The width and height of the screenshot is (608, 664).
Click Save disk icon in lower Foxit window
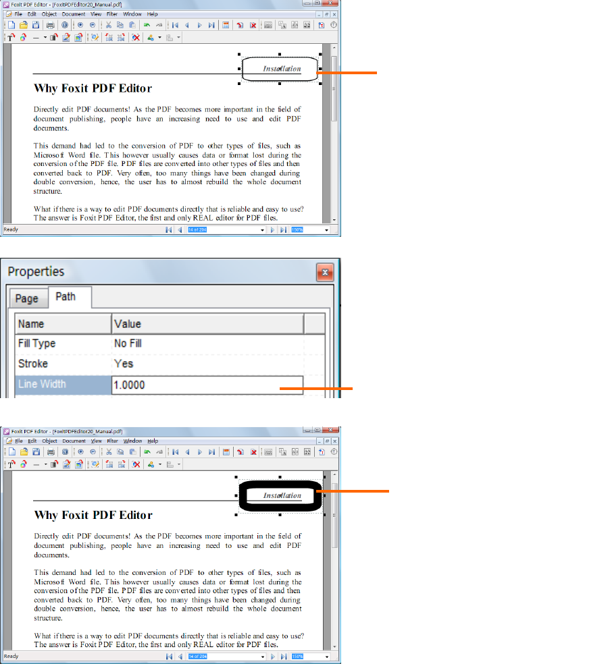pos(36,452)
